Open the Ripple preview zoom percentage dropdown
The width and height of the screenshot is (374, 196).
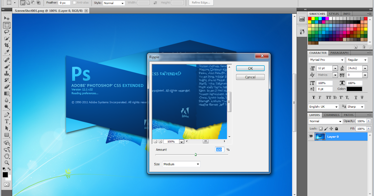click(x=182, y=141)
